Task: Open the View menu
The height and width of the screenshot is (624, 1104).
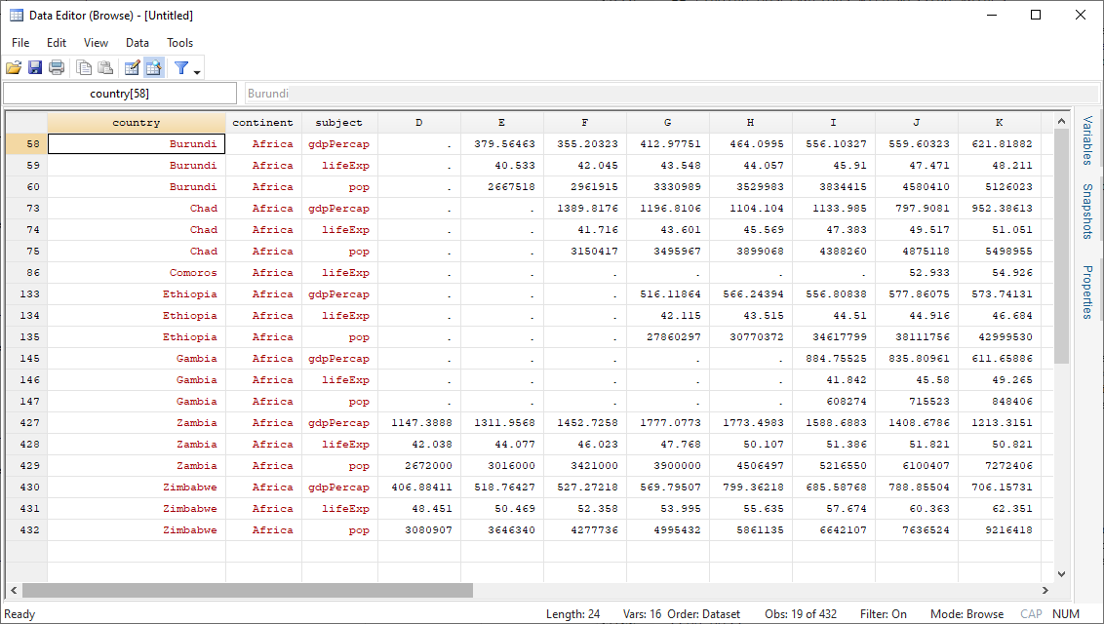Action: coord(96,43)
